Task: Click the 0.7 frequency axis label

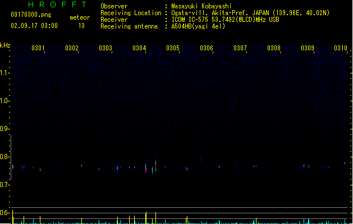Action: 4,185
